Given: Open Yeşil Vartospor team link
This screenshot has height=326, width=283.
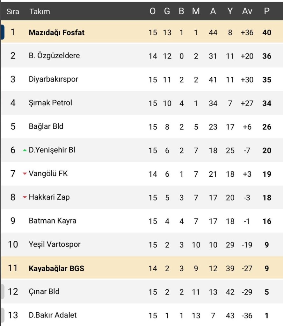Looking at the screenshot, I should pyautogui.click(x=54, y=244).
